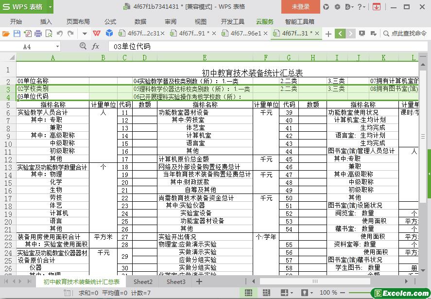
Task: Click the 未登录 login button
Action: [x=301, y=7]
